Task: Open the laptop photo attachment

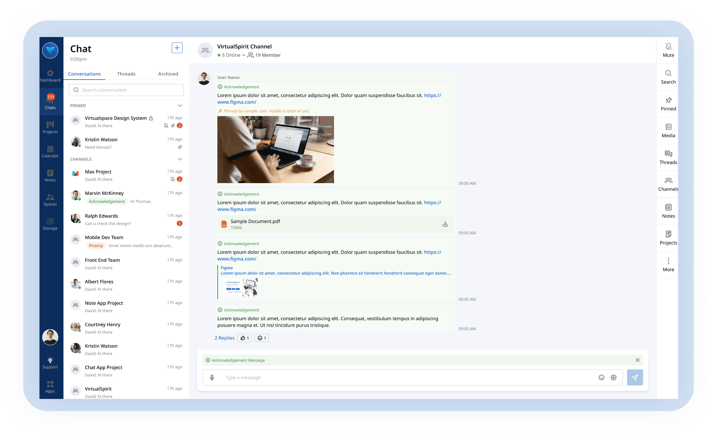Action: pyautogui.click(x=275, y=149)
